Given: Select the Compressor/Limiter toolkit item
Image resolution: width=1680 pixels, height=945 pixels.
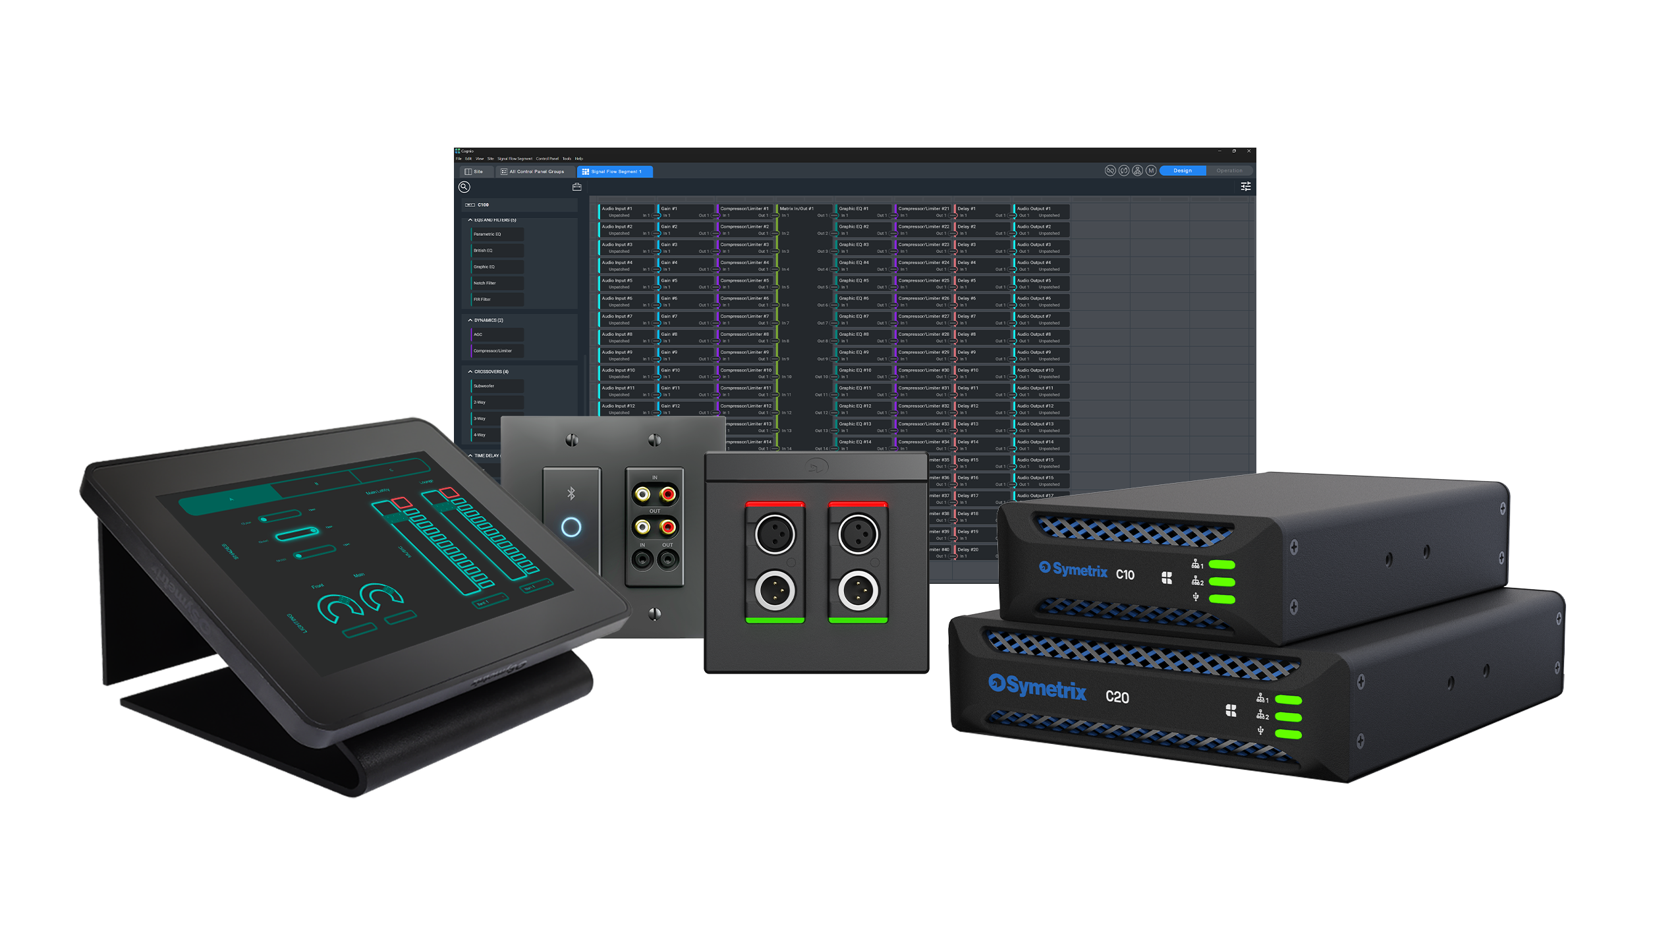Looking at the screenshot, I should [x=497, y=351].
